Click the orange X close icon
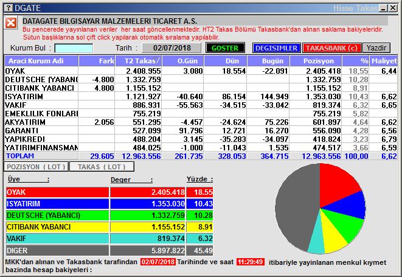 pyautogui.click(x=11, y=23)
